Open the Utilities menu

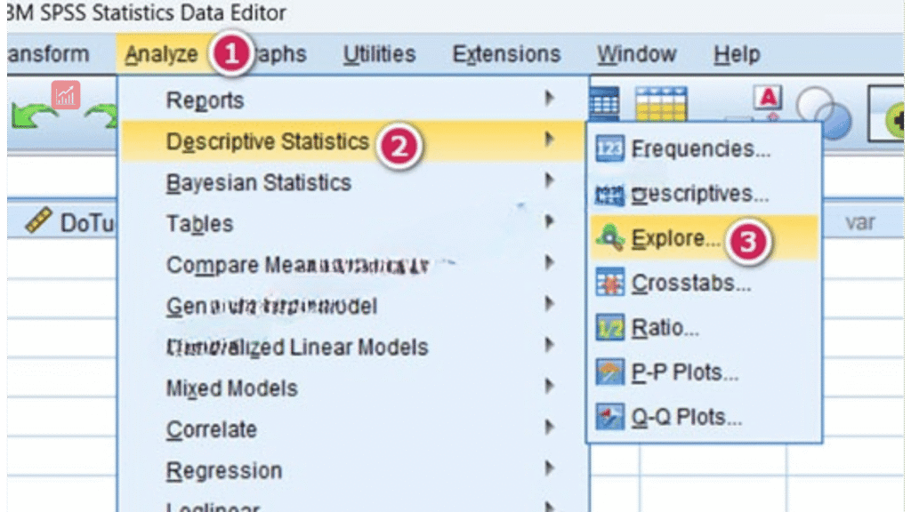[x=379, y=54]
